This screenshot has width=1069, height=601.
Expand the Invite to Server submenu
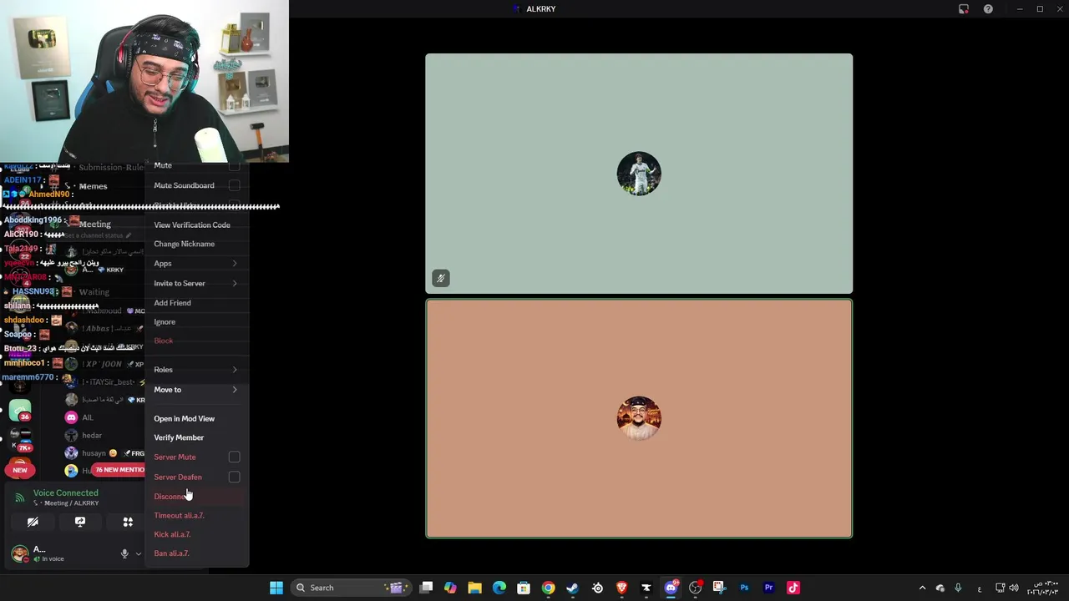pos(197,283)
